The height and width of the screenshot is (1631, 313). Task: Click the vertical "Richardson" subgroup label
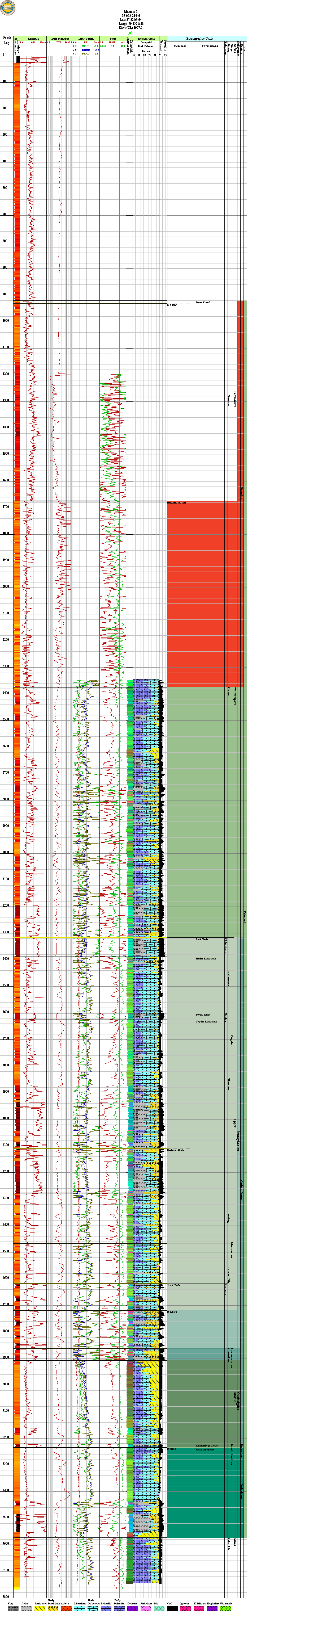pos(226,946)
